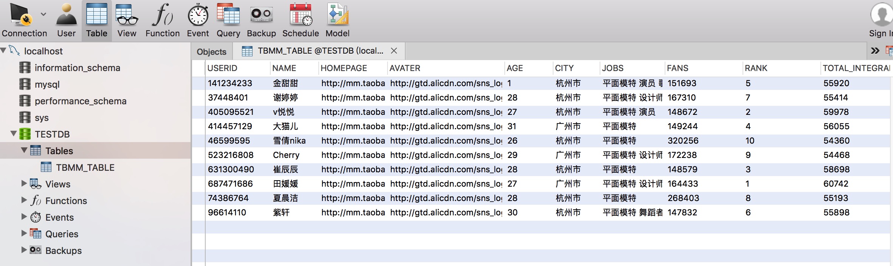Select the name cell 雪倩nika
This screenshot has height=266, width=893.
(x=295, y=141)
